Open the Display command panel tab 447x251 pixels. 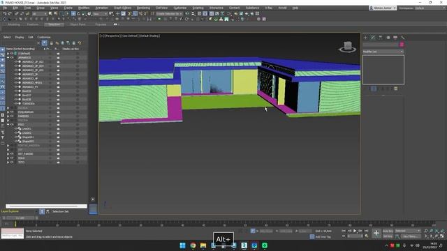[395, 38]
